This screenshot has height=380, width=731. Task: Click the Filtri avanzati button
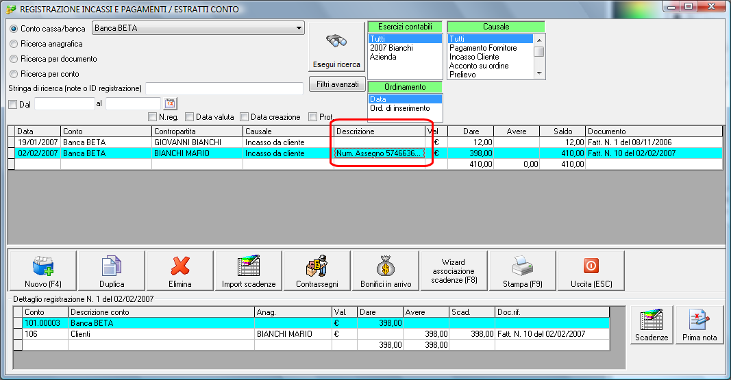(337, 84)
